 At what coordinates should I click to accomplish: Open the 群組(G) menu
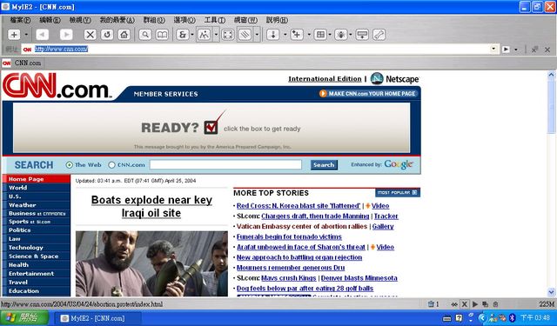click(154, 20)
